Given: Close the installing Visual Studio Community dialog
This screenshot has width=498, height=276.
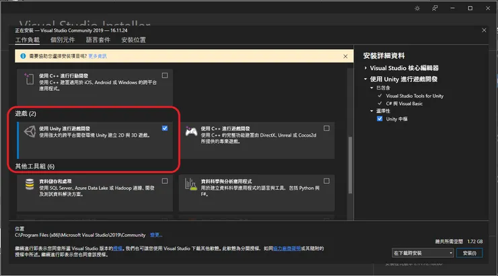Looking at the screenshot, I should [484, 30].
